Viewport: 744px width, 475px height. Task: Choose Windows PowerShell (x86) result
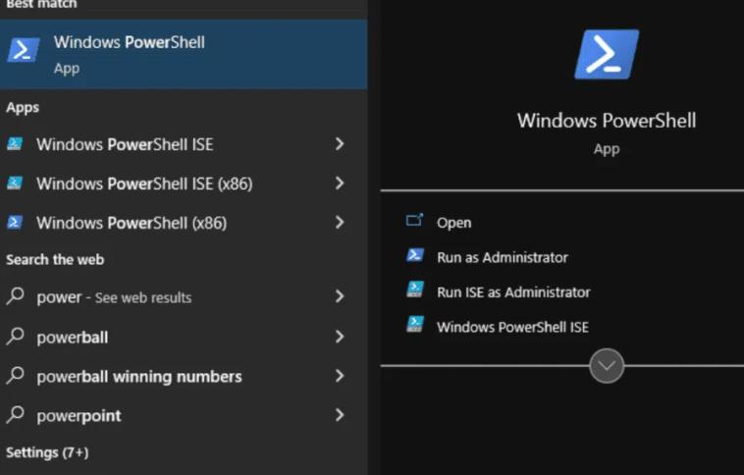(x=184, y=223)
